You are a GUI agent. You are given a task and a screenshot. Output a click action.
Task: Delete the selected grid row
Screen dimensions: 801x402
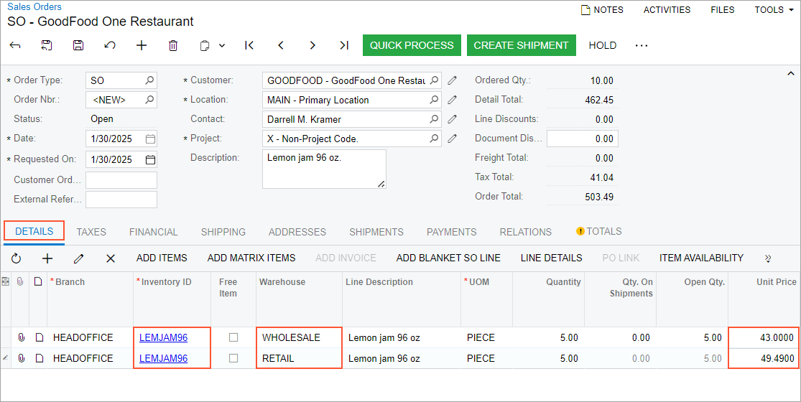coord(111,258)
